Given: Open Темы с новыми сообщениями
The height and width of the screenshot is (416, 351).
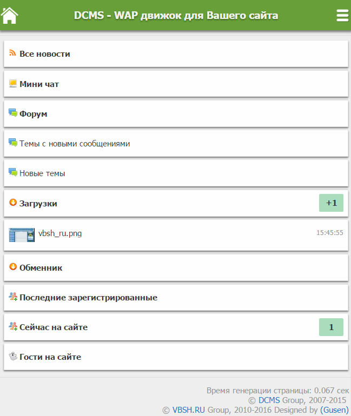Looking at the screenshot, I should coord(75,144).
